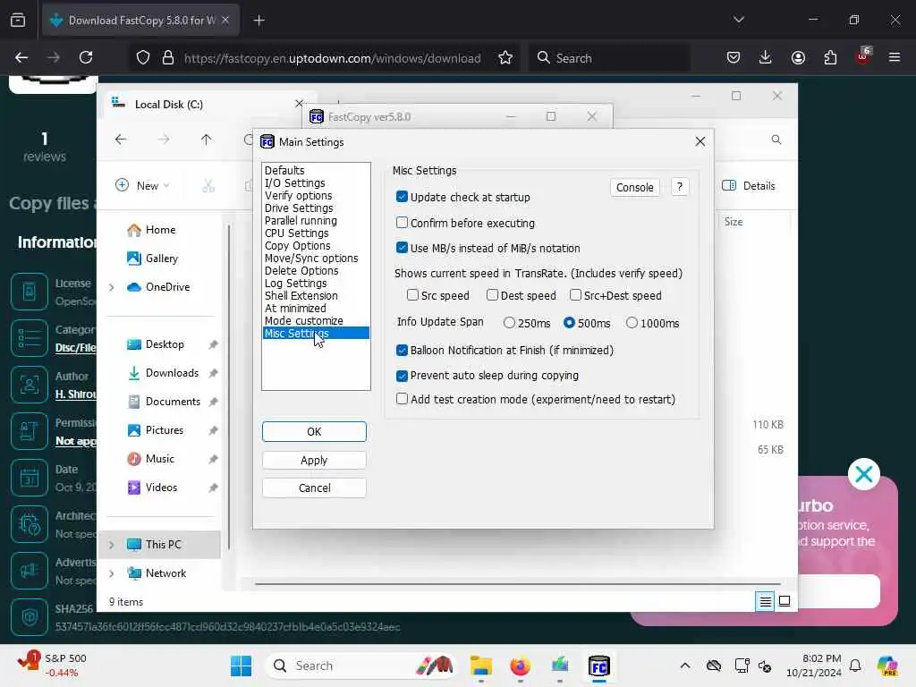The image size is (916, 687).
Task: Go up one folder in Explorer
Action: click(207, 140)
